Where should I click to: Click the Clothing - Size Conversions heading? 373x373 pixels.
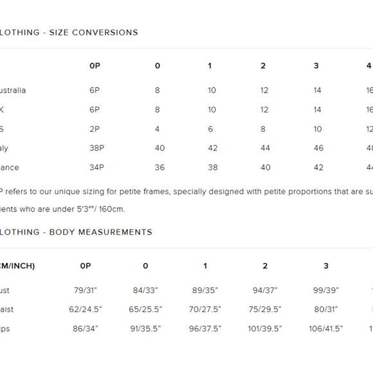[69, 32]
